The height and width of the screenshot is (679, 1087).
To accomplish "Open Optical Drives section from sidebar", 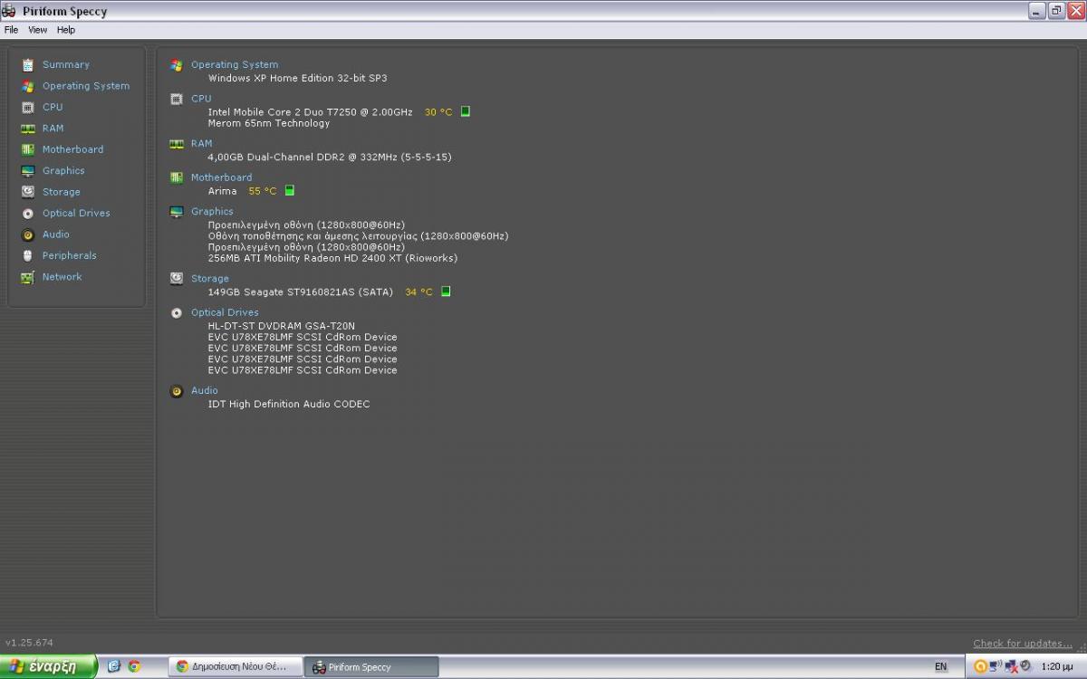I will 76,214.
